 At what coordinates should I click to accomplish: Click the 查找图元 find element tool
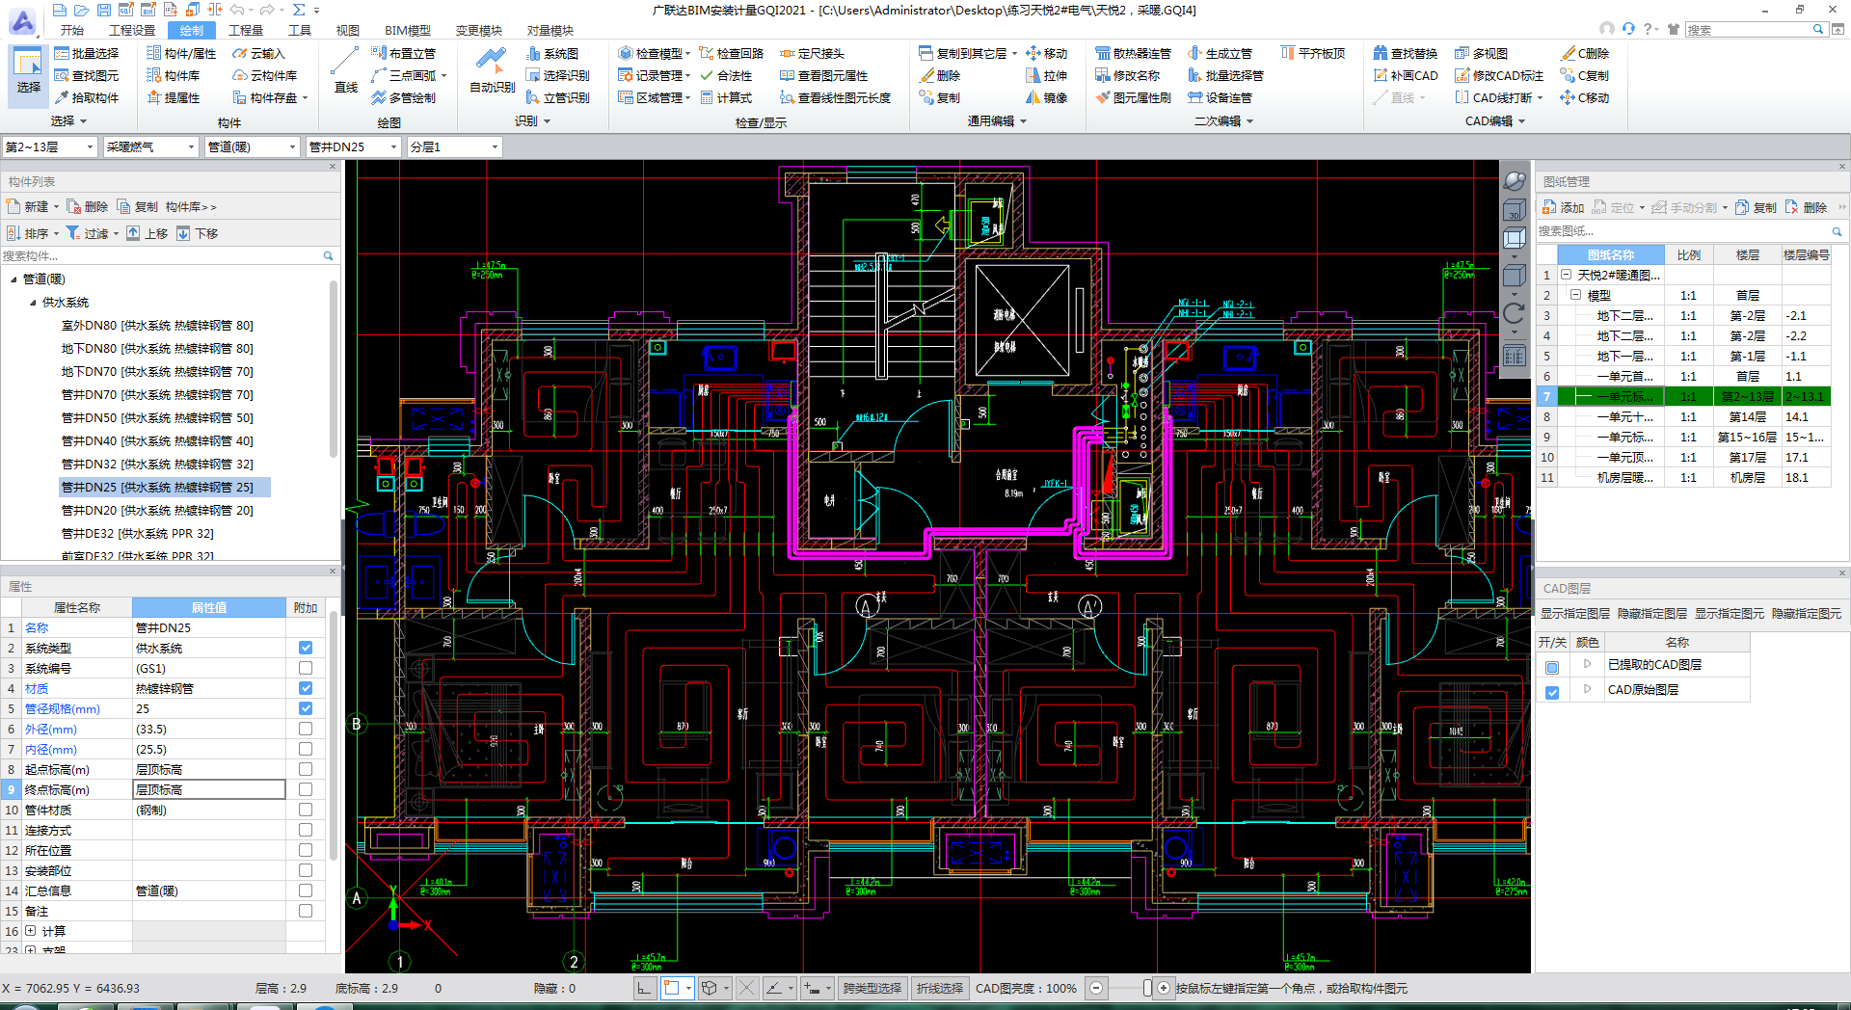[87, 76]
